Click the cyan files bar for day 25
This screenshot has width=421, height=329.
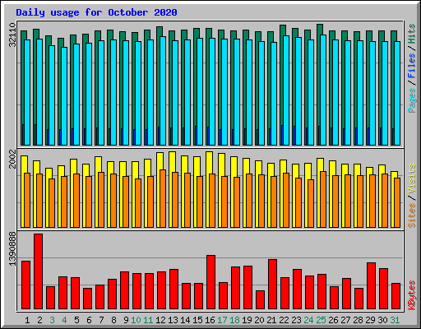click(x=323, y=90)
